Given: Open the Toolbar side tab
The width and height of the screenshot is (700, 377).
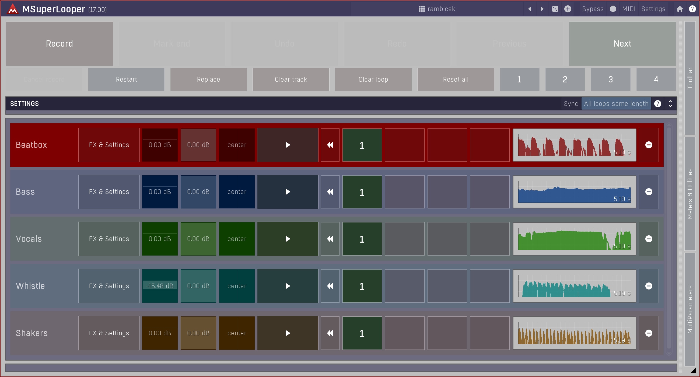Looking at the screenshot, I should [x=690, y=78].
